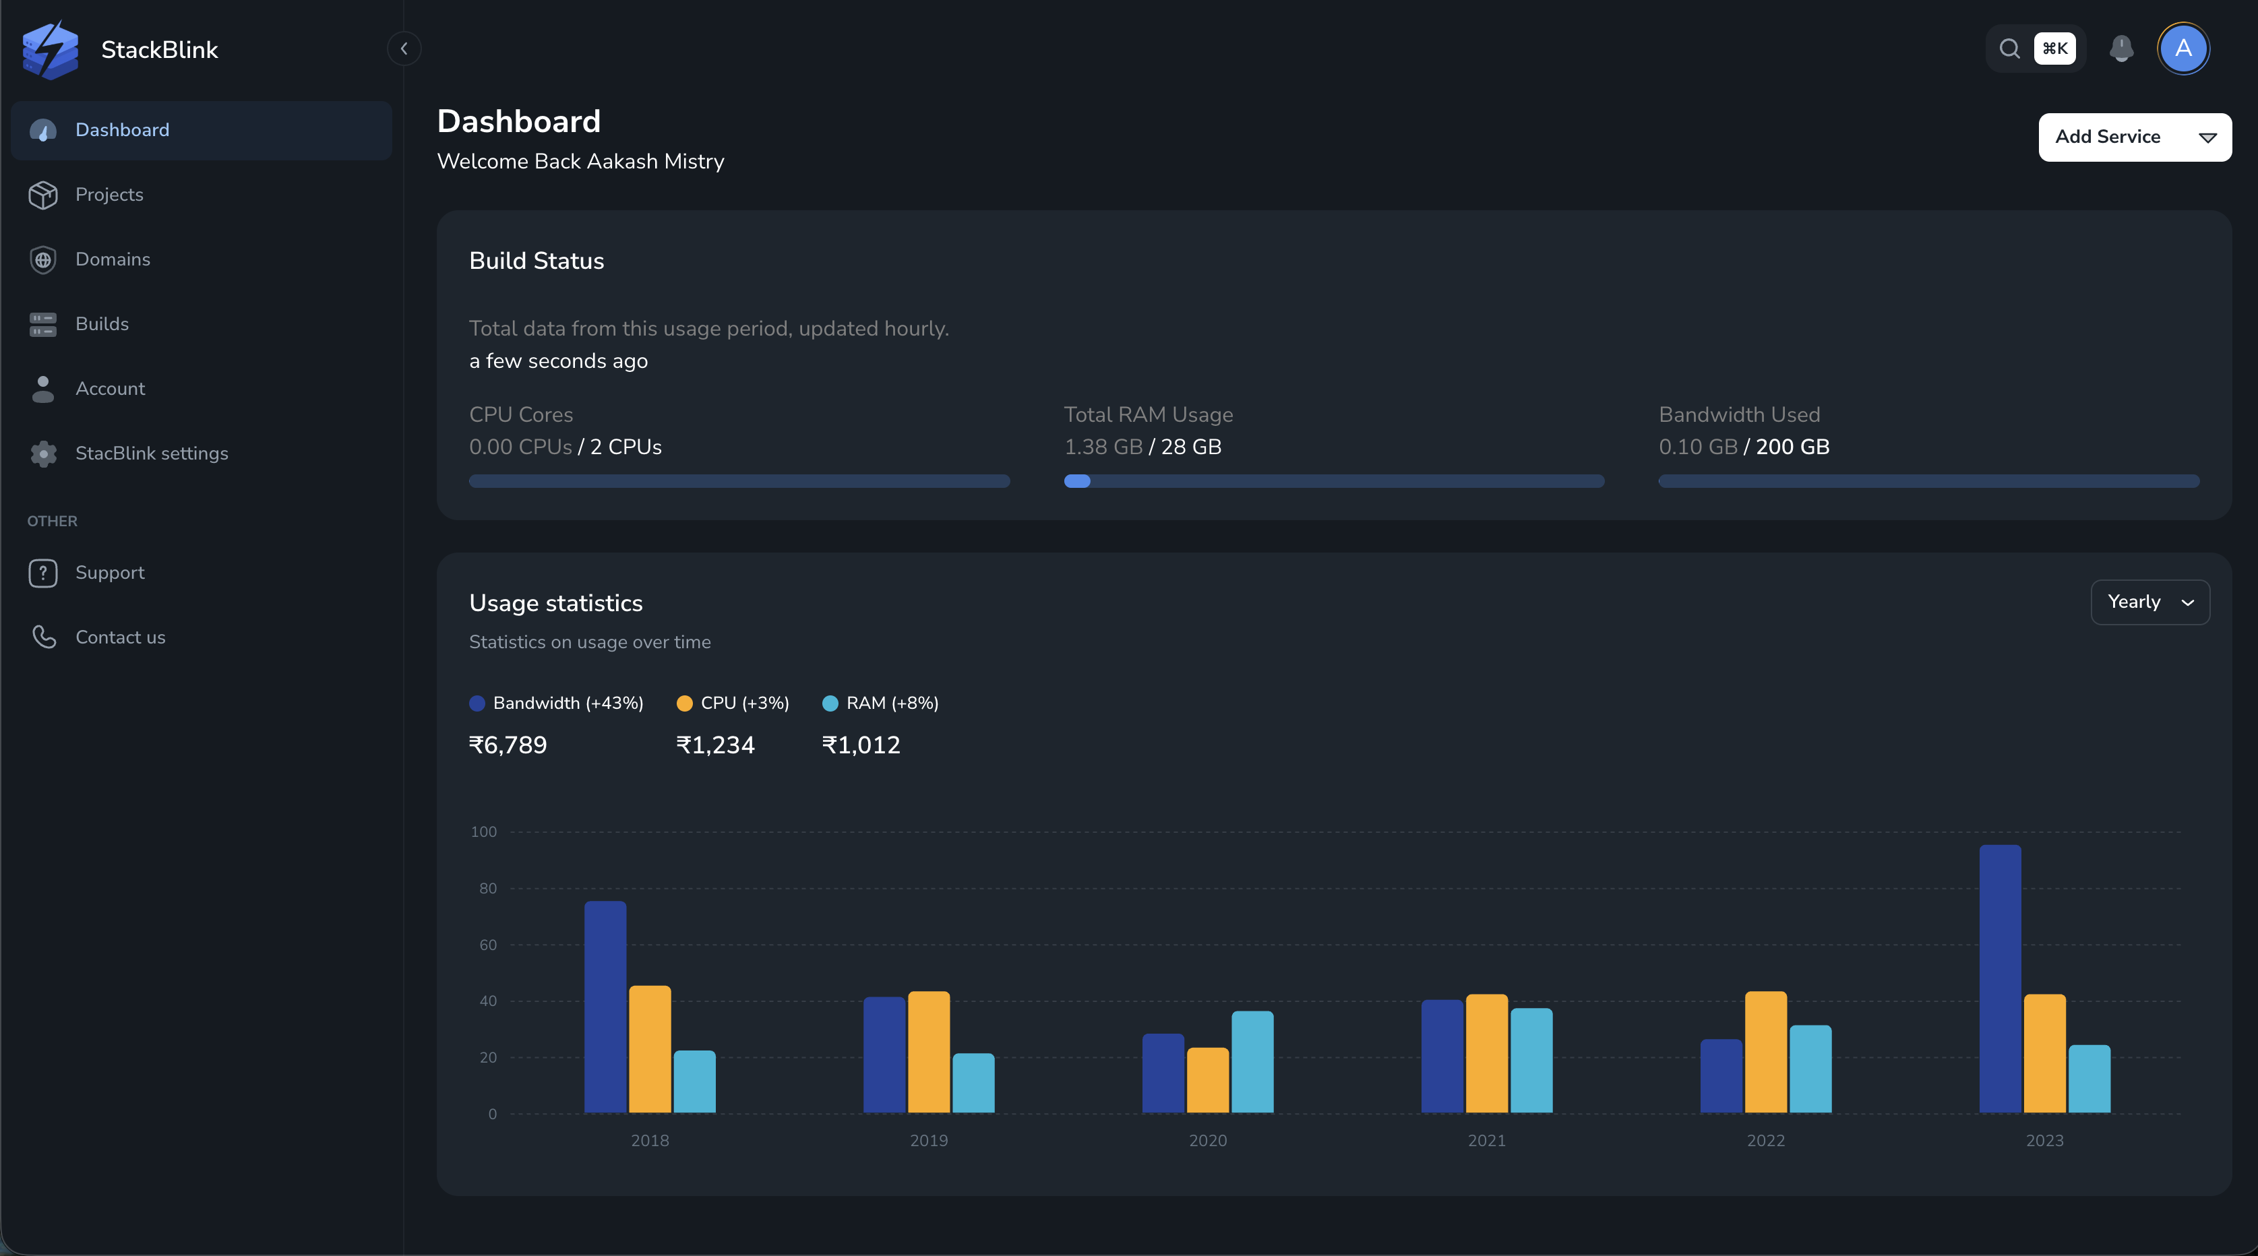Collapse the sidebar with chevron button

click(404, 49)
